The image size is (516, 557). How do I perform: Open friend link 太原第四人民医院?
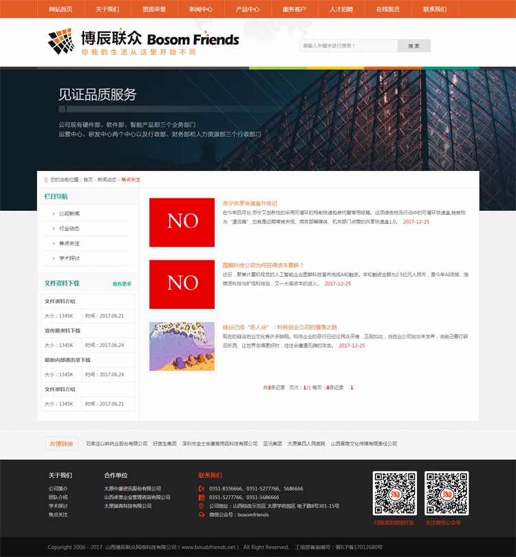pyautogui.click(x=306, y=444)
